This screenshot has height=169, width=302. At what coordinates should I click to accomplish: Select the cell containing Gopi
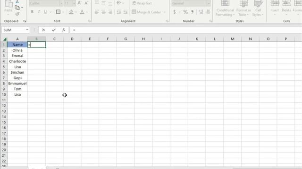pyautogui.click(x=17, y=78)
